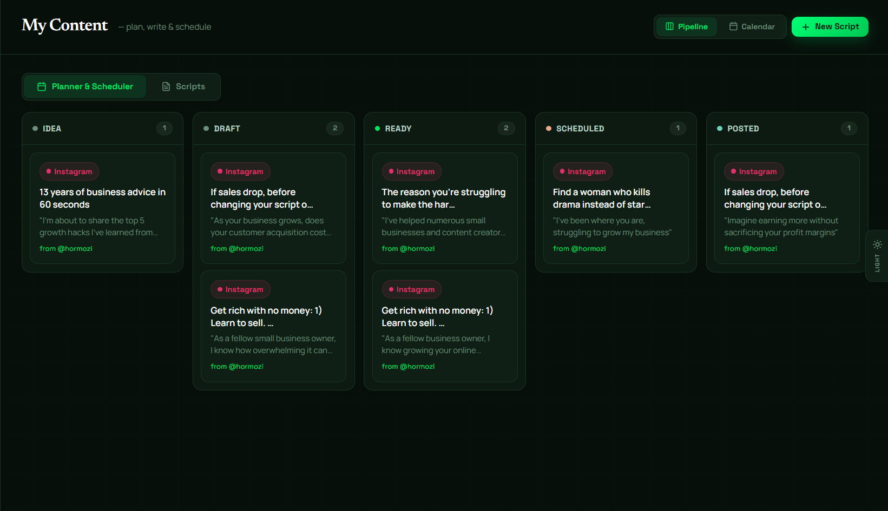Click Instagram tag on 'The reason you're struggling'

coord(412,171)
